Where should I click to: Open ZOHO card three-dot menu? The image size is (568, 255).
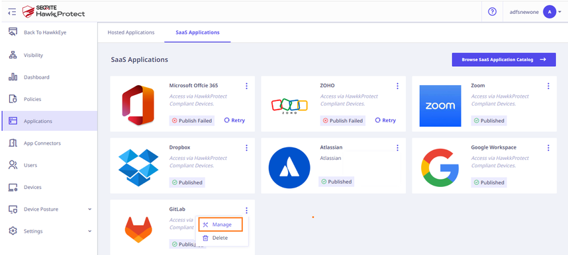tap(397, 86)
